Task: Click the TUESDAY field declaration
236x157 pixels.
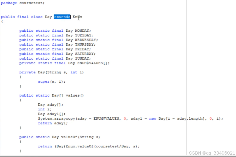Action: [56, 35]
